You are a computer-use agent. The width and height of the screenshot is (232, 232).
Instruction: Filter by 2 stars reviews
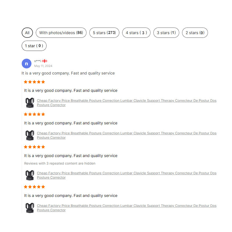pos(195,33)
